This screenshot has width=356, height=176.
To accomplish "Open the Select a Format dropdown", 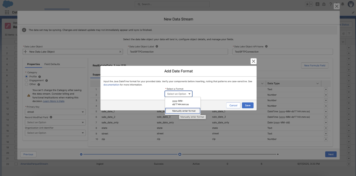I will click(x=178, y=94).
